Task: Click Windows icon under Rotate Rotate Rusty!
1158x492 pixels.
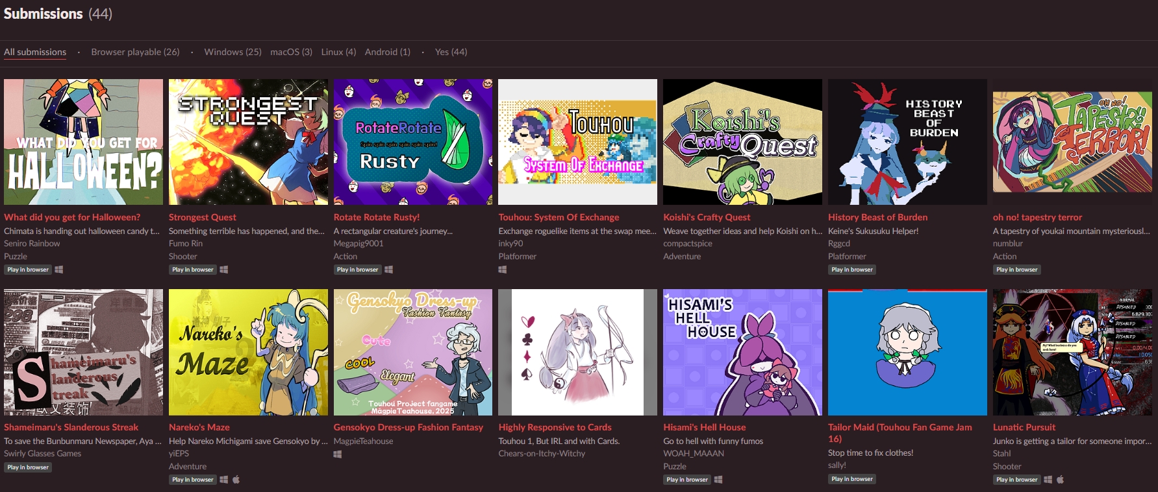Action: [389, 270]
